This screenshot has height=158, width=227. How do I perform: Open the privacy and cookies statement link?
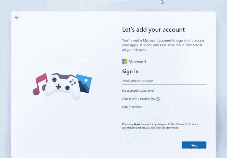160,128
